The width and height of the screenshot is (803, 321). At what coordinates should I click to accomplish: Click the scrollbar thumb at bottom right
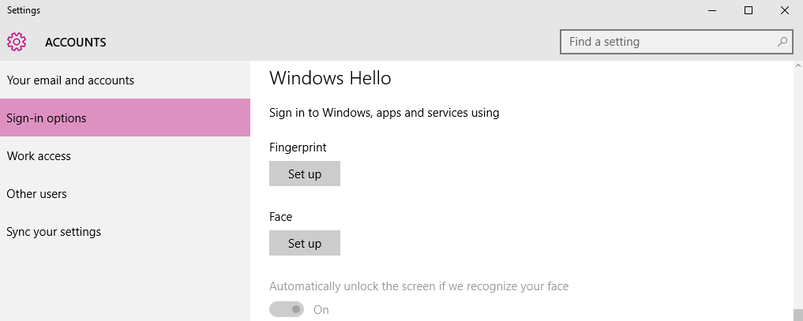pyautogui.click(x=797, y=315)
